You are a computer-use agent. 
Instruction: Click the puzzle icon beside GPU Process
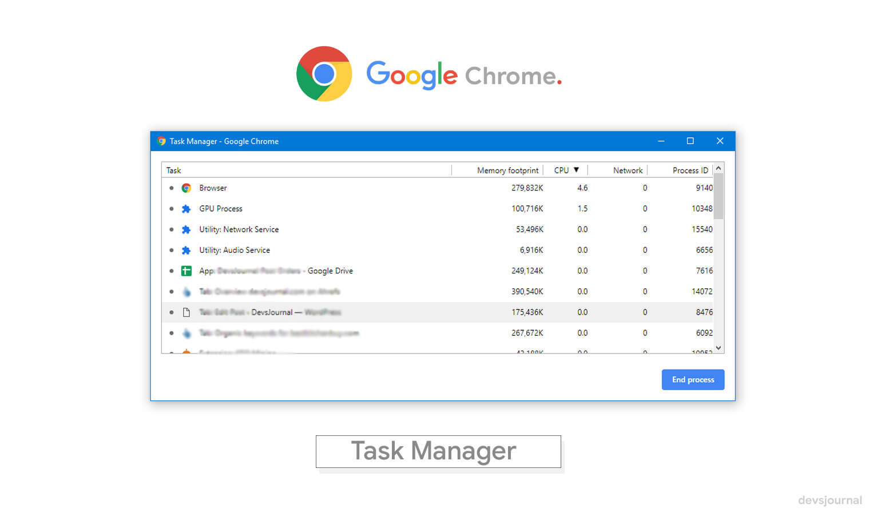tap(186, 209)
